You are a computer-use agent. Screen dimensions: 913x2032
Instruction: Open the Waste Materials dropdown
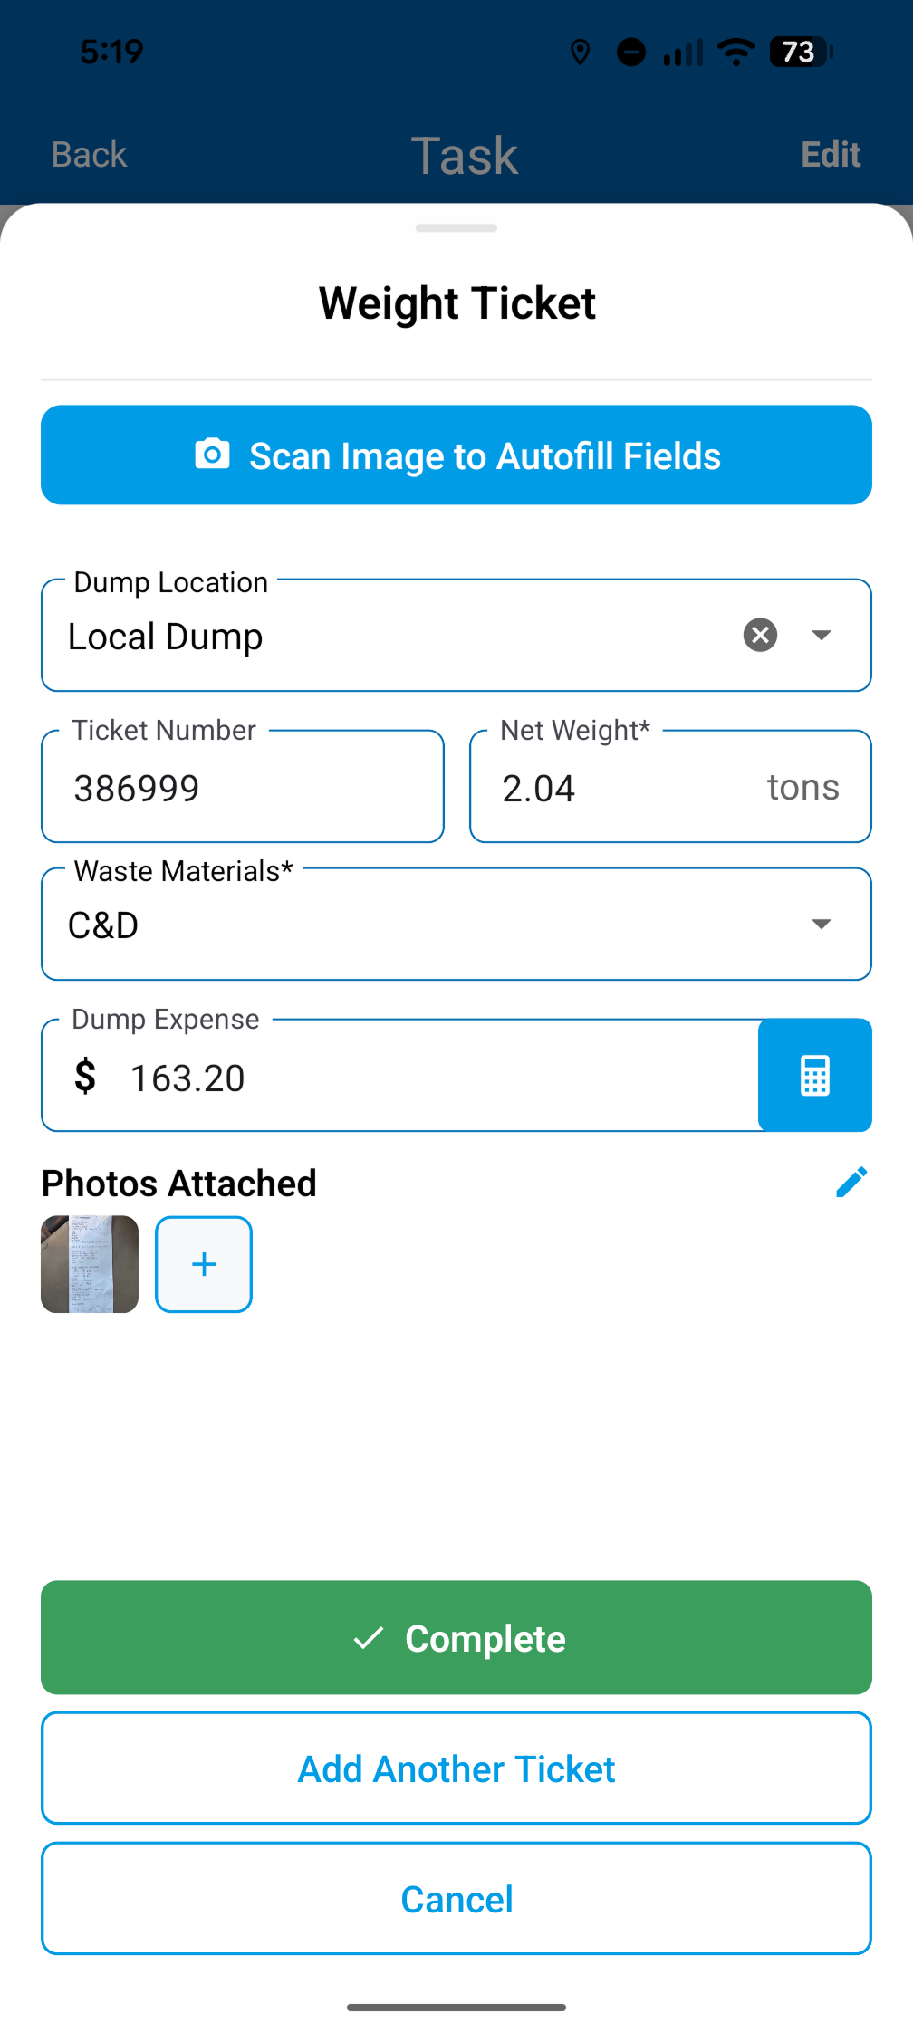point(456,924)
